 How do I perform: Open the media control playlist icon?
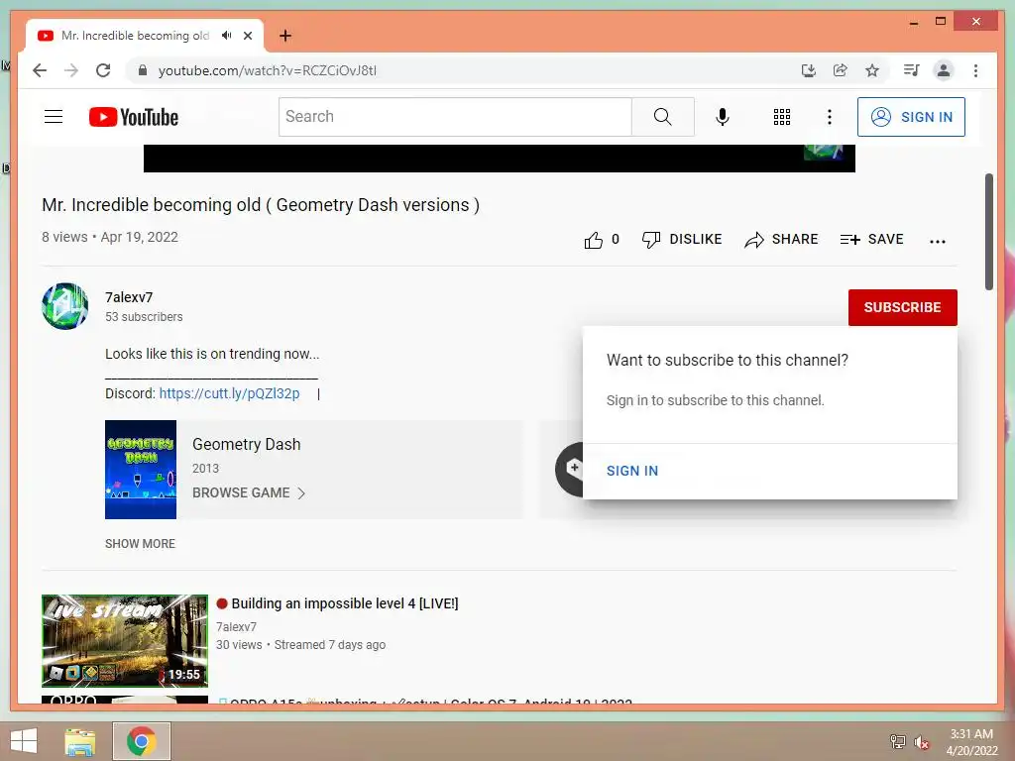pyautogui.click(x=912, y=70)
